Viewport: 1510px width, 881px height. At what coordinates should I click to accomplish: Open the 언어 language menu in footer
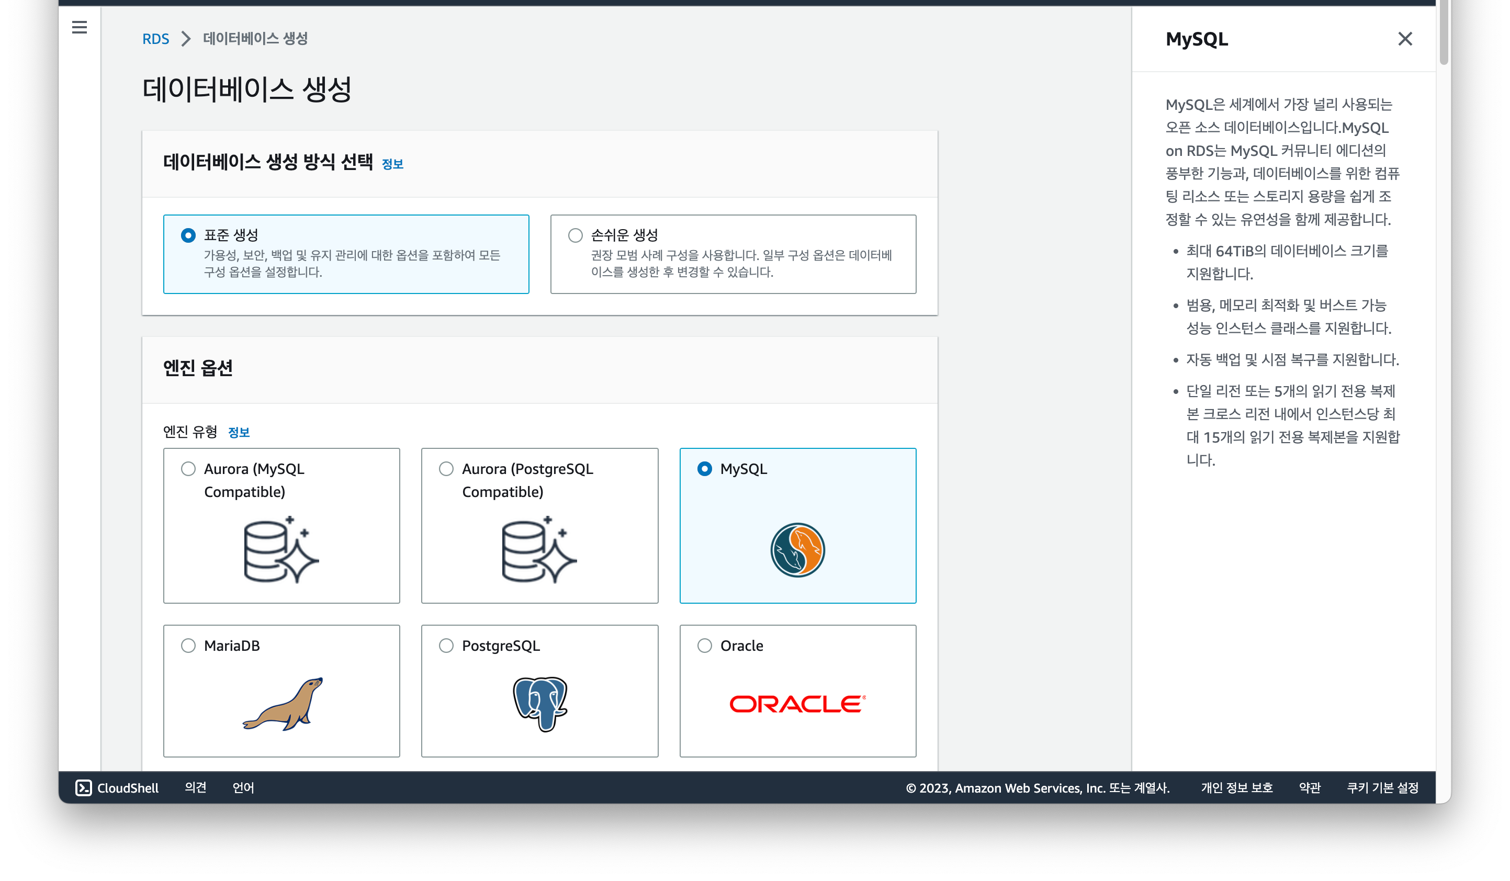click(x=243, y=787)
